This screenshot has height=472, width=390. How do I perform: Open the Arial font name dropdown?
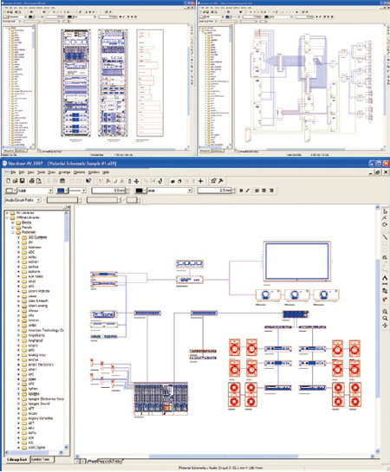[190, 191]
